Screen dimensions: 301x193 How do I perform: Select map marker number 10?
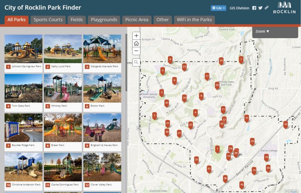point(285,124)
